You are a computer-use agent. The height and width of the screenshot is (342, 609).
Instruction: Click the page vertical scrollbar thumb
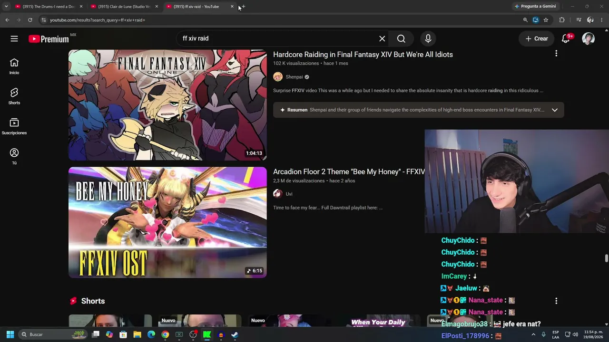pos(607,258)
